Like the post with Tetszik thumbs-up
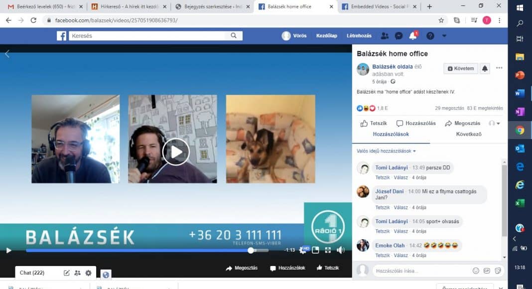 374,124
